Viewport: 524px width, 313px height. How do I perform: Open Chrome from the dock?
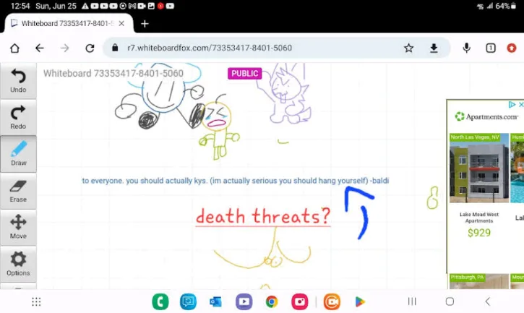pyautogui.click(x=272, y=301)
